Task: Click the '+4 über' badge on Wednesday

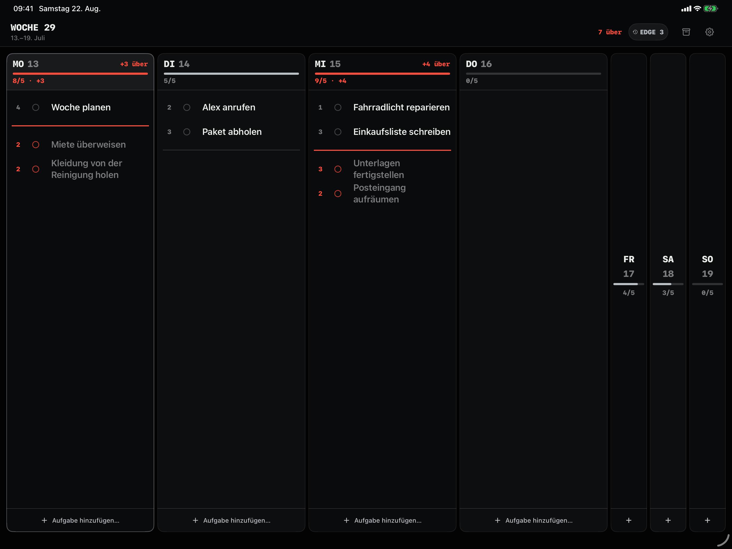Action: click(436, 64)
